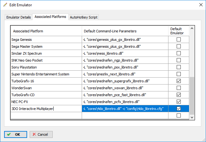Select the mednafen_wswan_libretro.dll parameters cell

(x=125, y=88)
